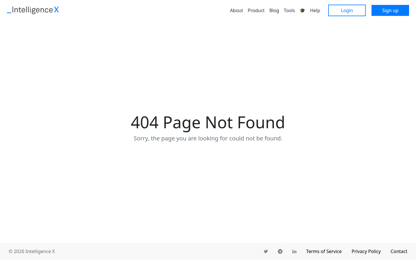Open the About menu item
The image size is (416, 260).
(236, 10)
